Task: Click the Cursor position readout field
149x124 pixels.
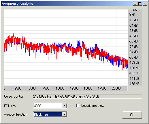Action: coord(87,96)
